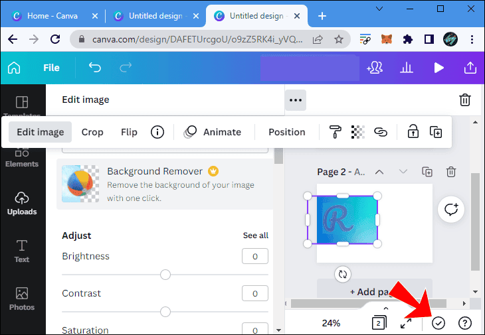Delete Page 2 with trash icon
Image resolution: width=485 pixels, height=335 pixels.
point(451,172)
